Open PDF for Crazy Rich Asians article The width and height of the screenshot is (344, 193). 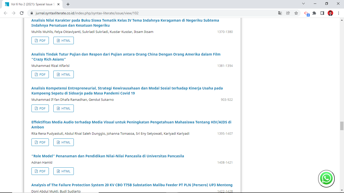coord(40,74)
